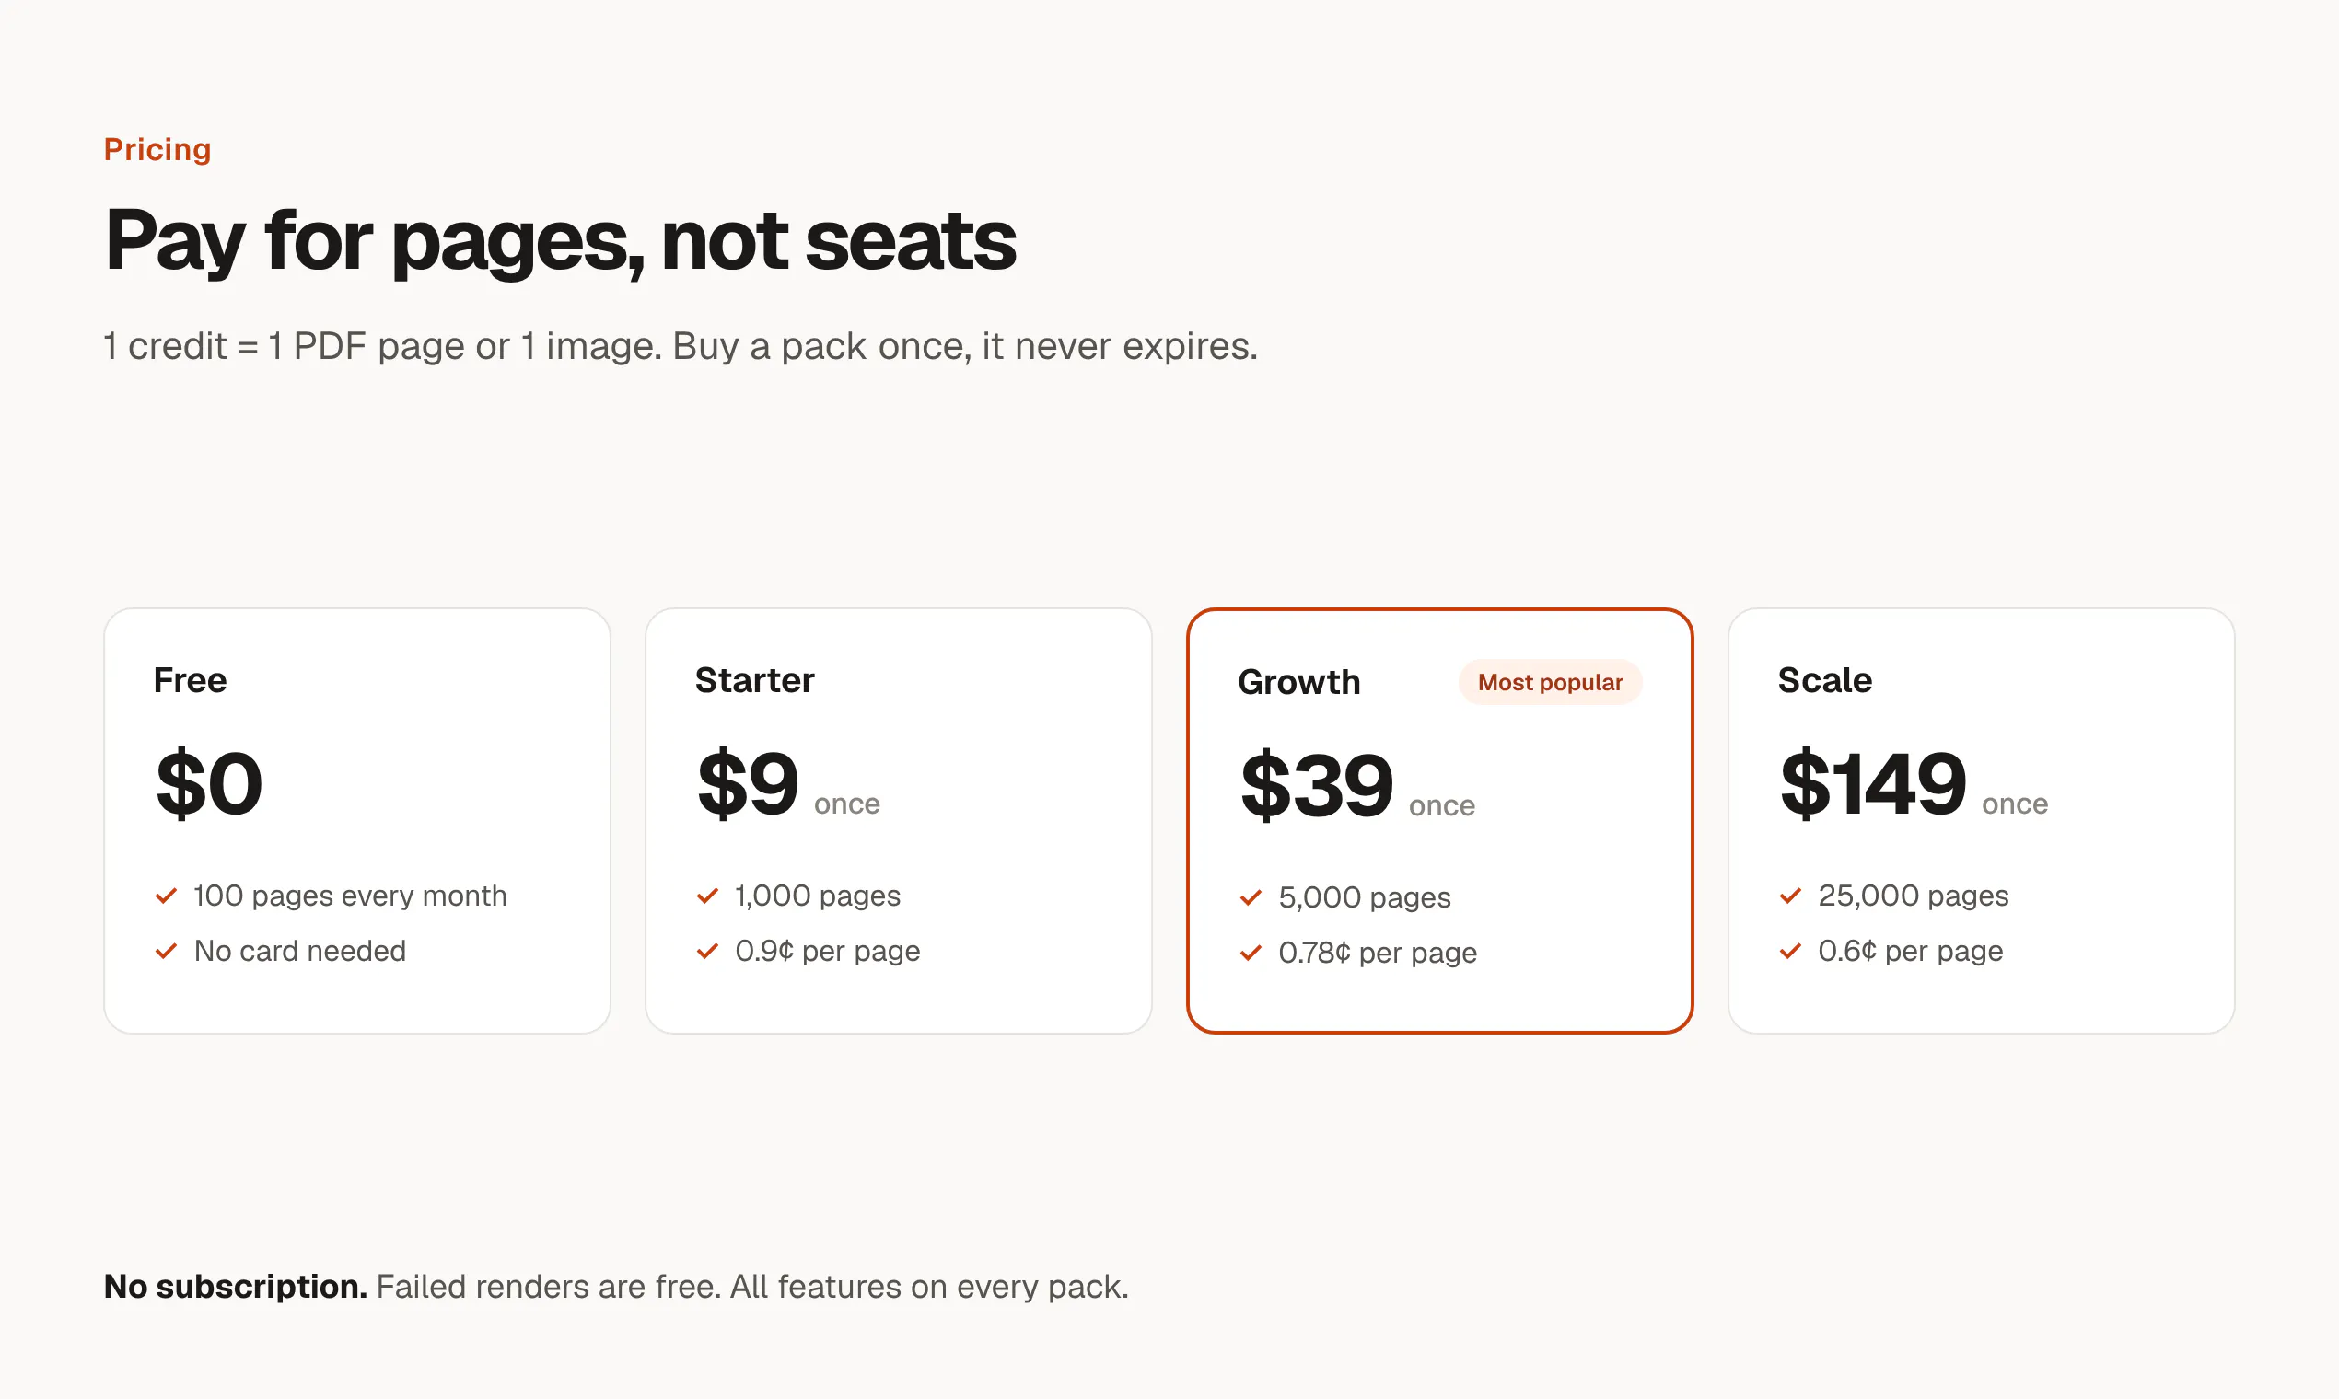Click checkmark beside 5,000 pages

1251,897
